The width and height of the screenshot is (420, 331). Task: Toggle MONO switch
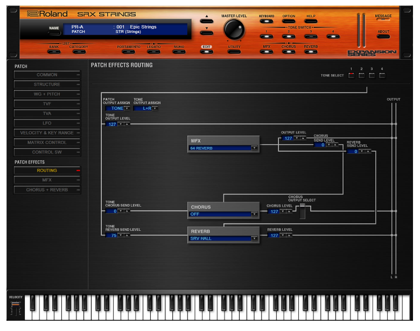tap(179, 52)
